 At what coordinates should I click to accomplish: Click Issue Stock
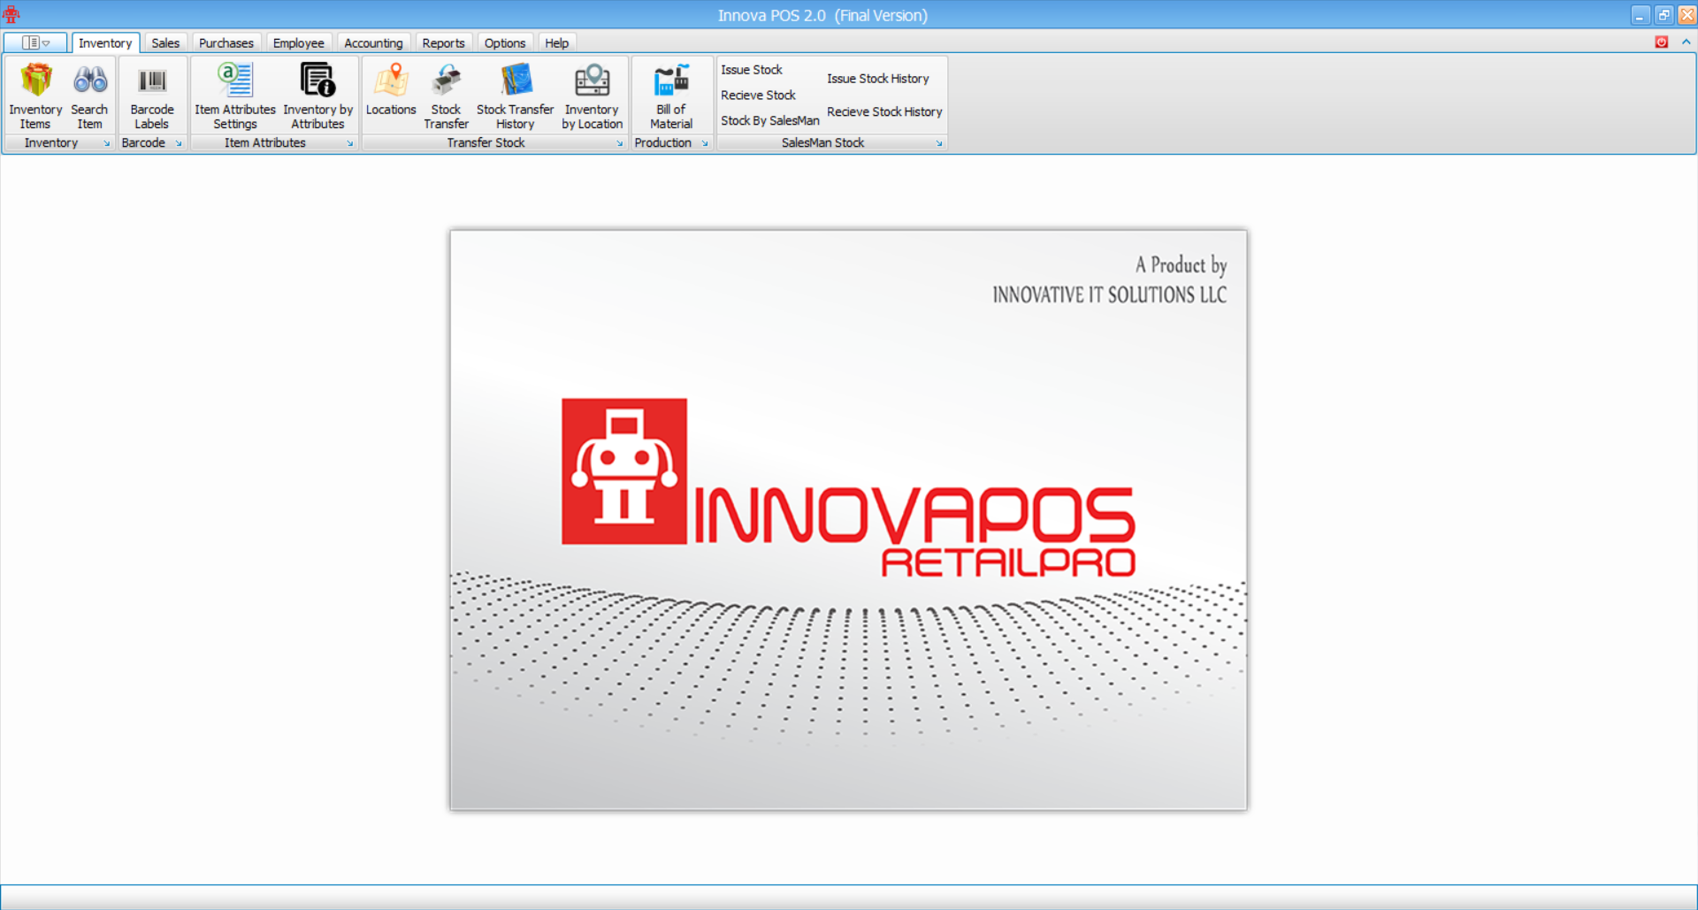point(752,69)
